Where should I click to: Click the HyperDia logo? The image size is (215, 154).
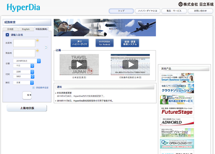23,7
